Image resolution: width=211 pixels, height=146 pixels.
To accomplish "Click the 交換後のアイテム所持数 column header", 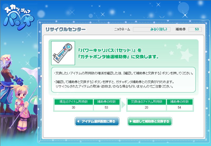I will [x=147, y=102].
